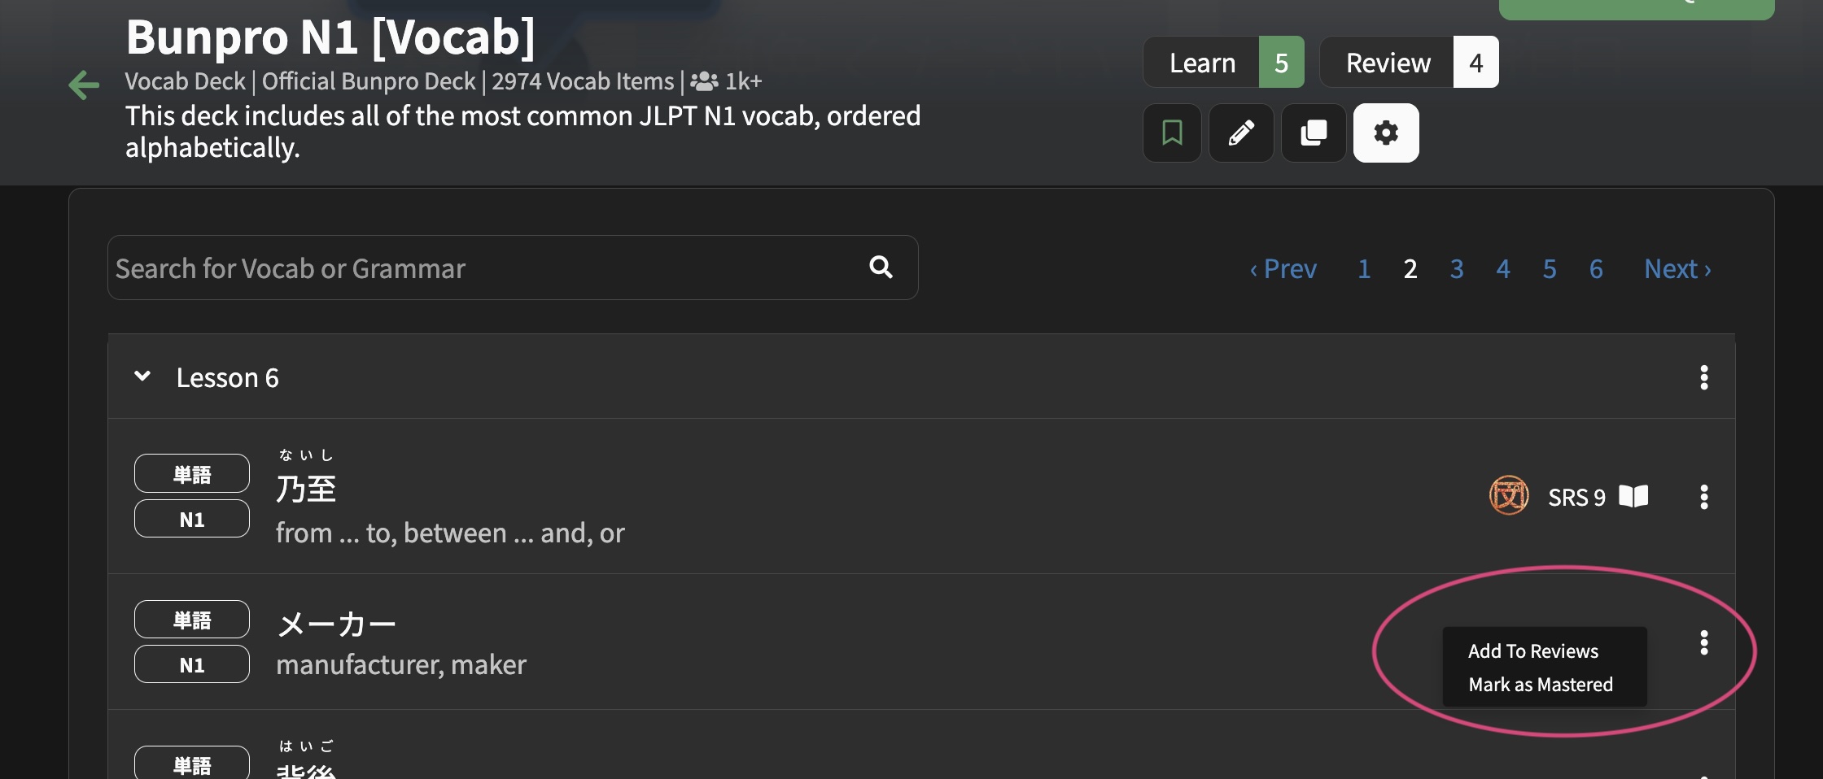Image resolution: width=1823 pixels, height=779 pixels.
Task: Select Add To Reviews menu option
Action: point(1533,651)
